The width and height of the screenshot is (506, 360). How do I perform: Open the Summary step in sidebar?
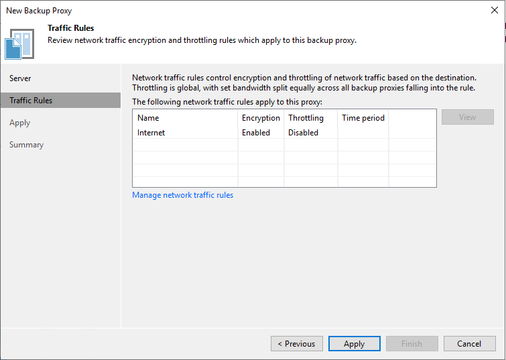click(26, 145)
